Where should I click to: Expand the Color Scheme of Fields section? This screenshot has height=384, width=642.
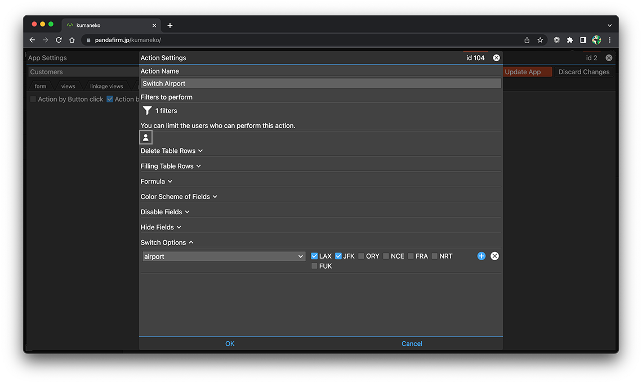pyautogui.click(x=179, y=197)
